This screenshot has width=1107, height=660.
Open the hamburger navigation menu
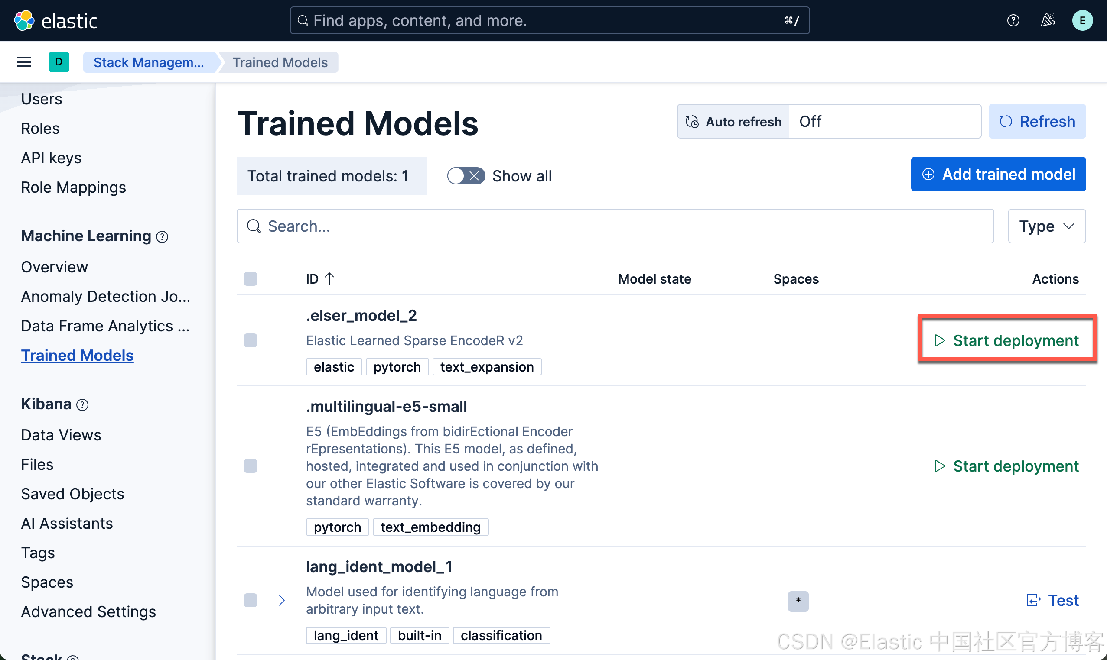point(24,62)
